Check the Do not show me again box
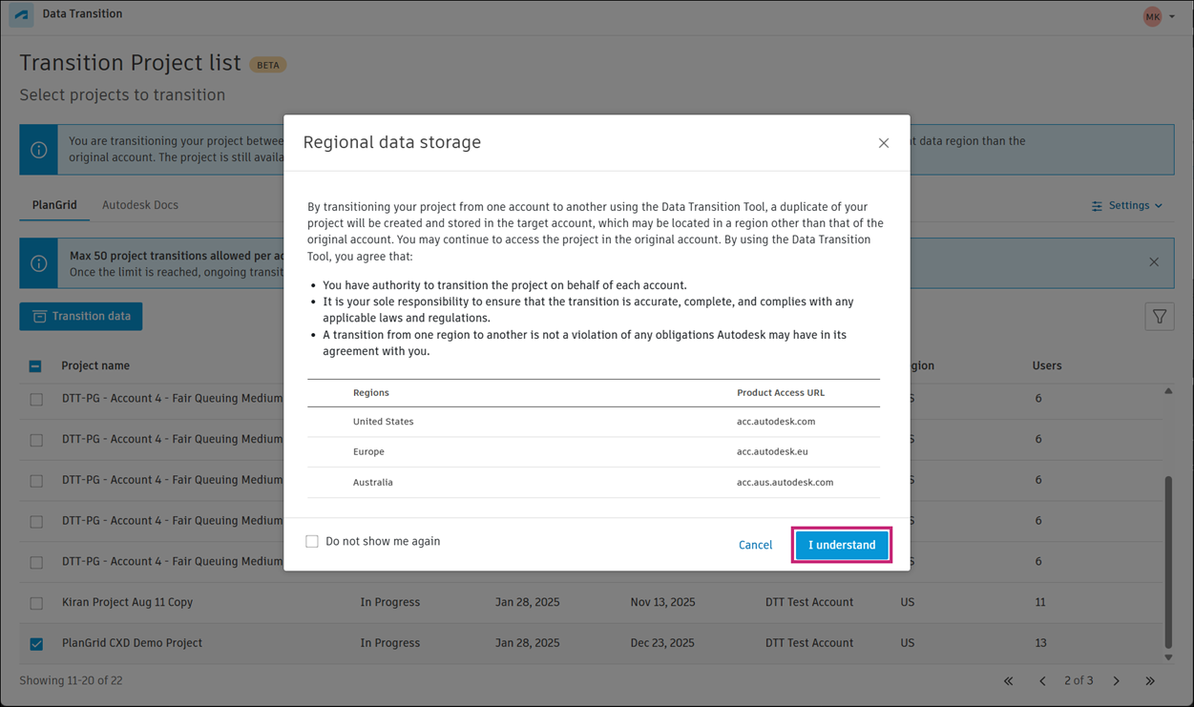The width and height of the screenshot is (1194, 707). point(312,542)
